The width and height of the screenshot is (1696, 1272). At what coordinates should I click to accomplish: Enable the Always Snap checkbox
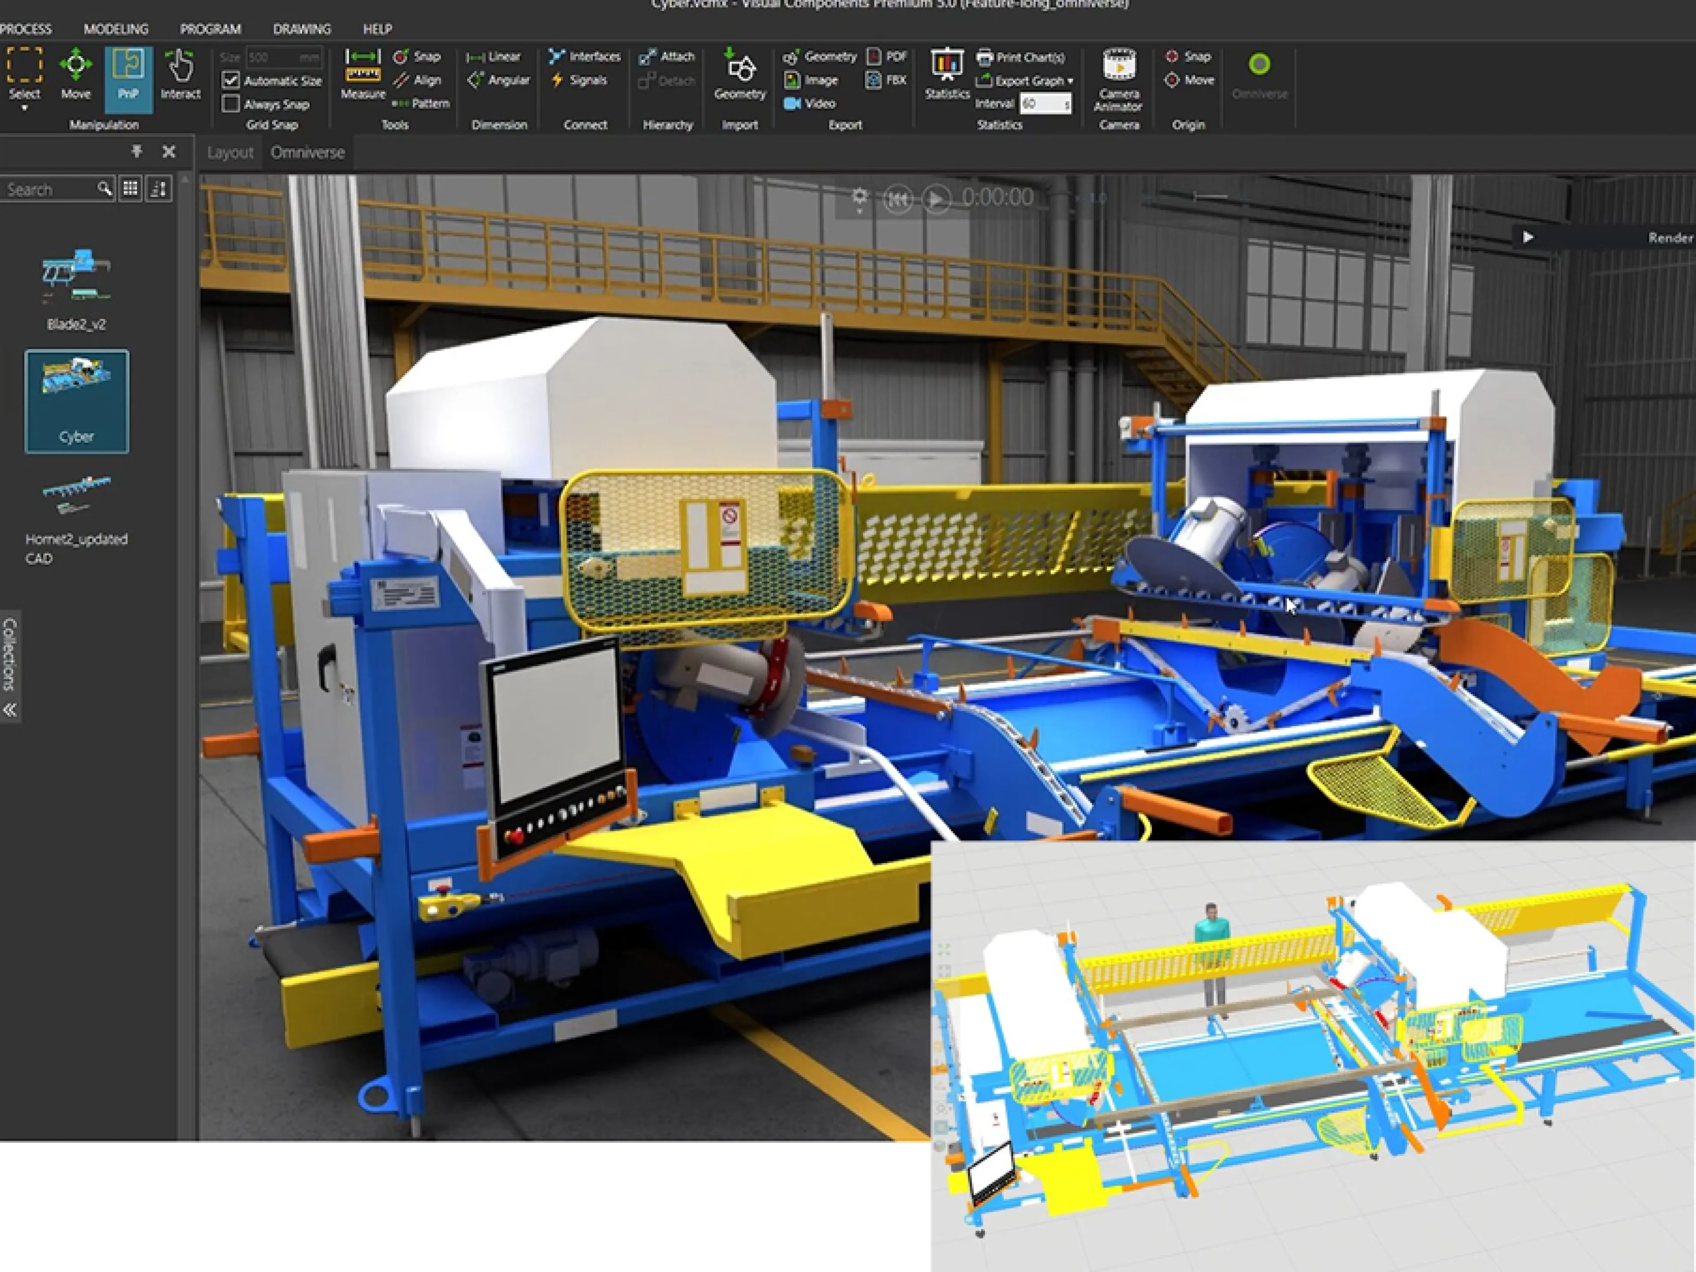tap(232, 103)
